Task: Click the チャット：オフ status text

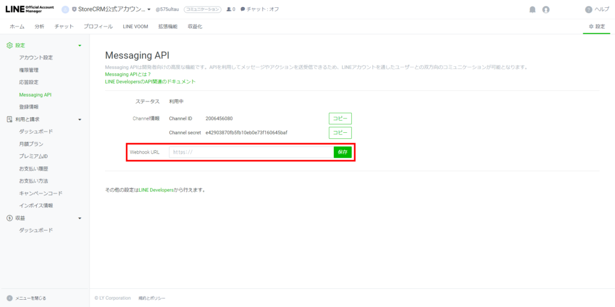Action: click(x=263, y=10)
